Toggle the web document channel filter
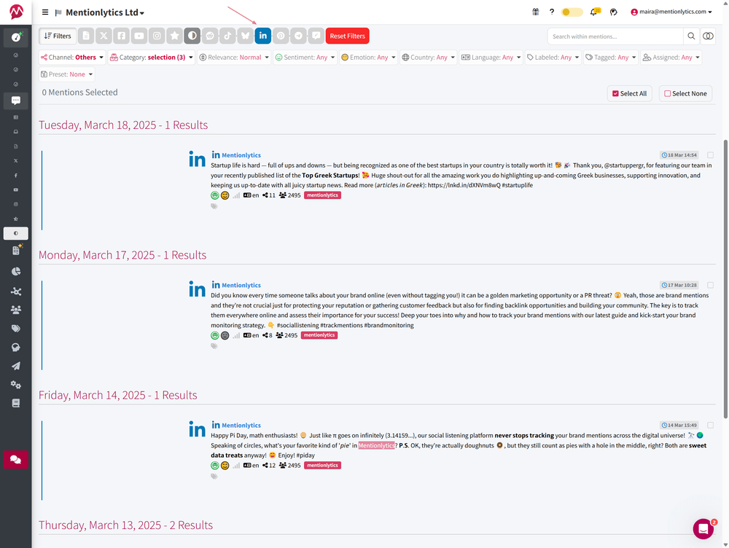This screenshot has width=729, height=548. 86,36
